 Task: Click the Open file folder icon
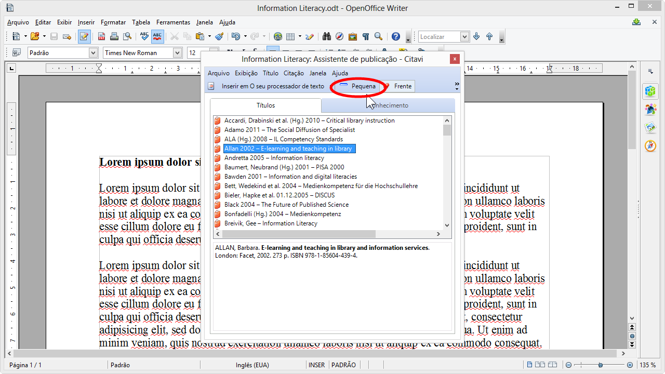[35, 36]
